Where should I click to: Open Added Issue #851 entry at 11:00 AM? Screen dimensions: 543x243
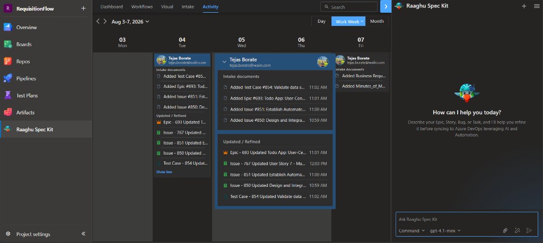275,109
